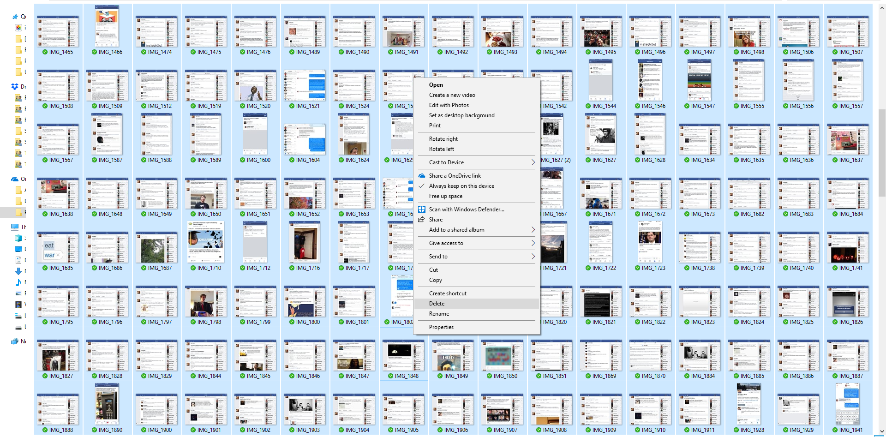Open the Downloads blue arrow folder icon

pyautogui.click(x=18, y=271)
